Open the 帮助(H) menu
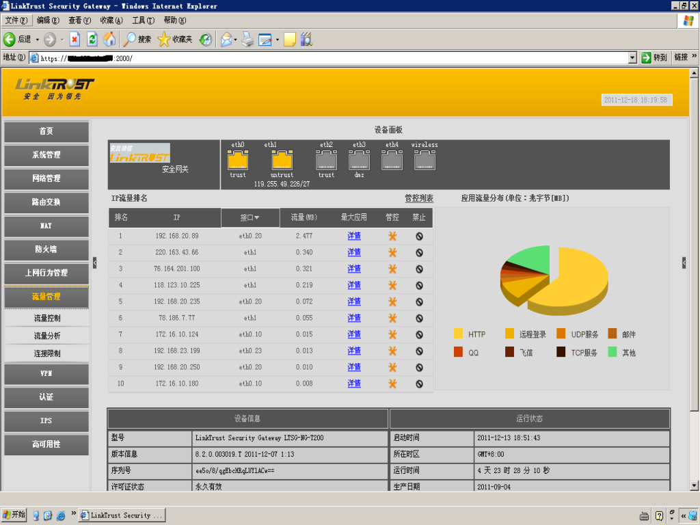The height and width of the screenshot is (525, 700). point(174,20)
